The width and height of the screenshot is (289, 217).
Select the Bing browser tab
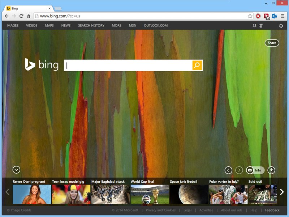(x=28, y=8)
